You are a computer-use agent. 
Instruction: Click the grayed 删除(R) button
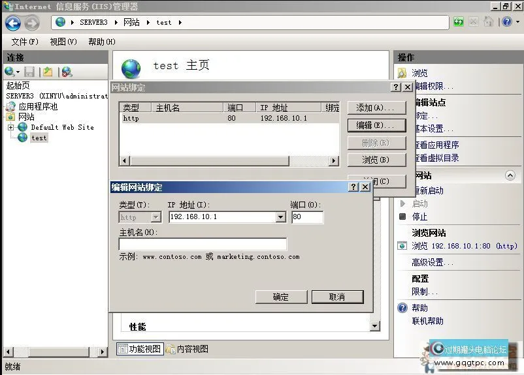pos(376,143)
